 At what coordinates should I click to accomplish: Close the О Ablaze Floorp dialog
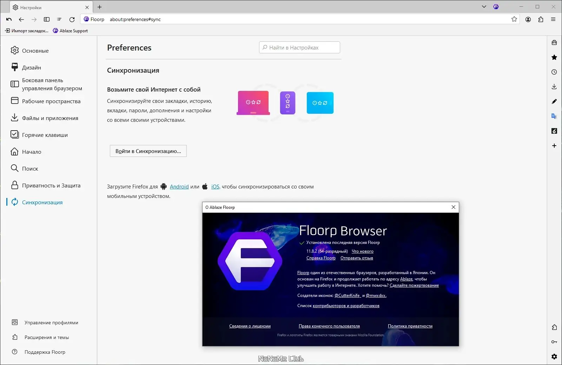pyautogui.click(x=454, y=207)
